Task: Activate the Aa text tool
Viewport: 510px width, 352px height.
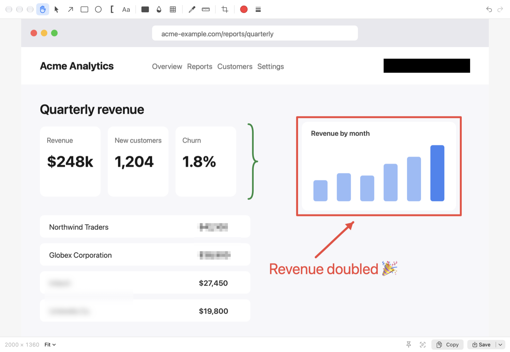Action: (x=126, y=10)
